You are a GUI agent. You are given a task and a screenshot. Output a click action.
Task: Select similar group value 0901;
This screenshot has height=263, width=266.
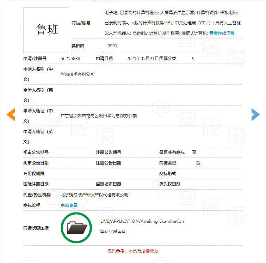coord(113,46)
